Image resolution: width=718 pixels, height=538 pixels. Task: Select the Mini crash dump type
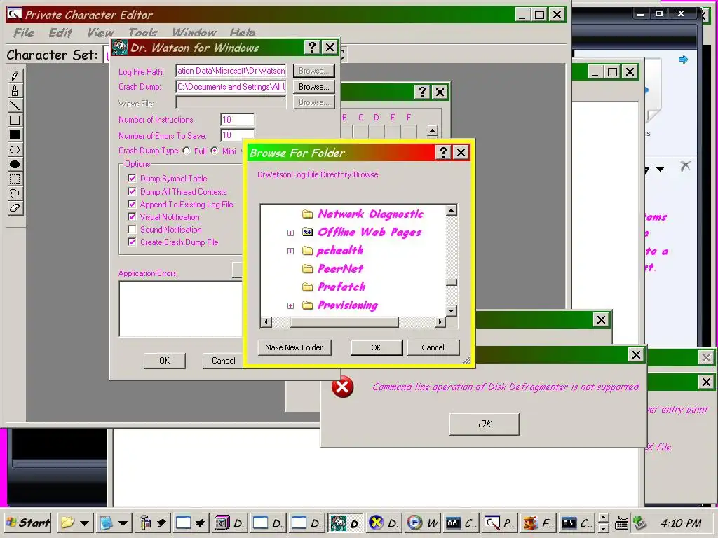[x=215, y=151]
